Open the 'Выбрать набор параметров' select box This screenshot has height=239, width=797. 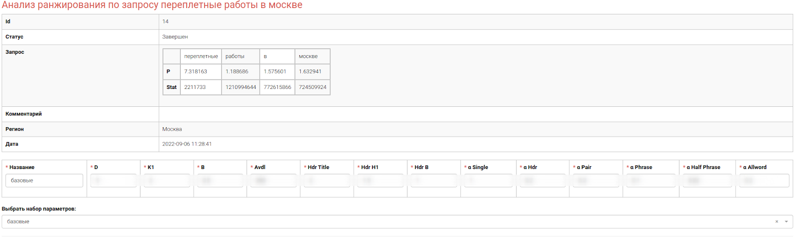point(389,222)
